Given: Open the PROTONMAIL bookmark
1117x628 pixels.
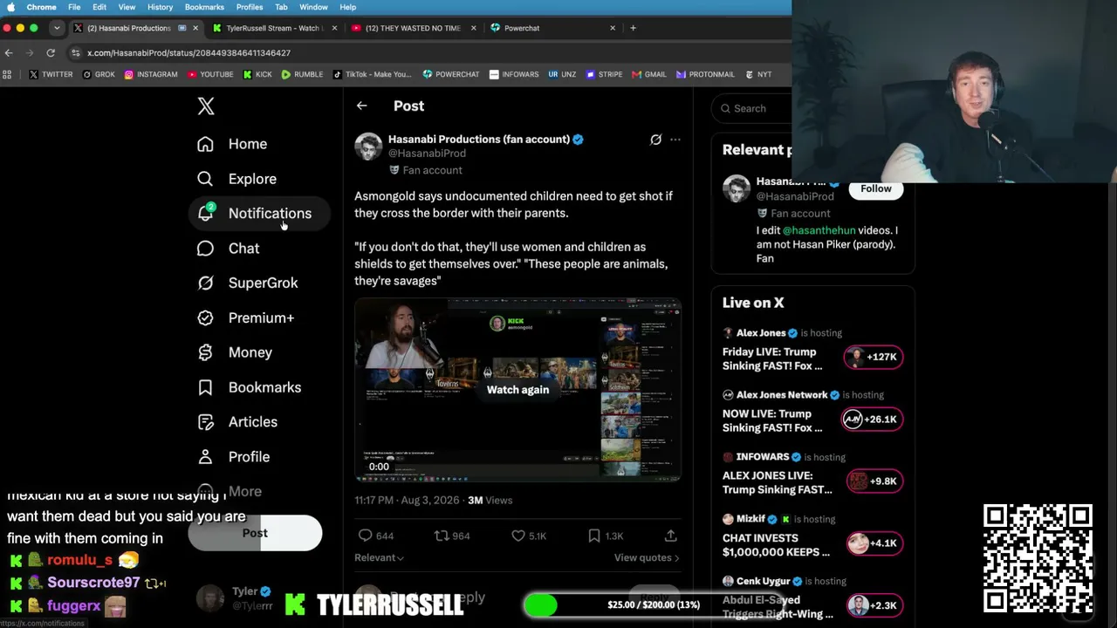Looking at the screenshot, I should 706,75.
